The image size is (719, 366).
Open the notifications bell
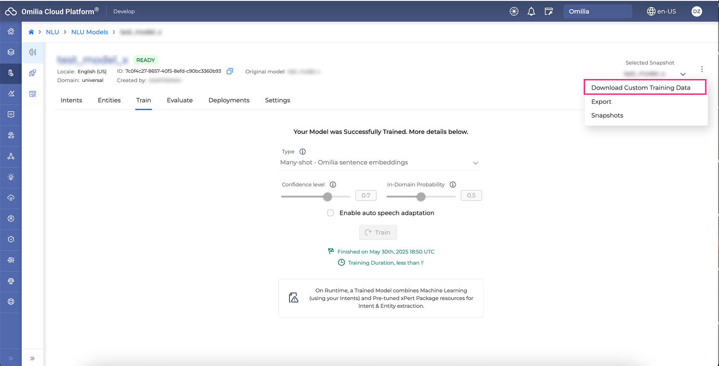(531, 12)
